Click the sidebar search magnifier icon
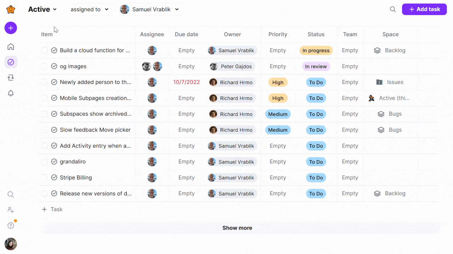Image resolution: width=453 pixels, height=254 pixels. click(x=11, y=194)
